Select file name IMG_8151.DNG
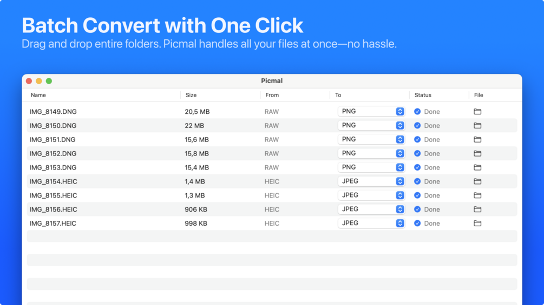Screen dimensions: 544x305 [53, 140]
